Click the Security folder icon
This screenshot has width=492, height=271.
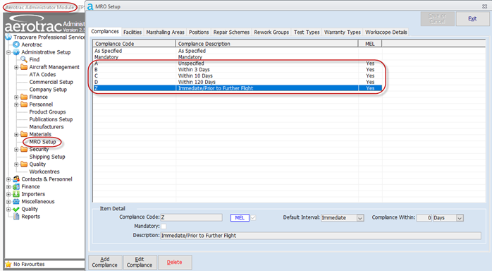[x=24, y=149]
